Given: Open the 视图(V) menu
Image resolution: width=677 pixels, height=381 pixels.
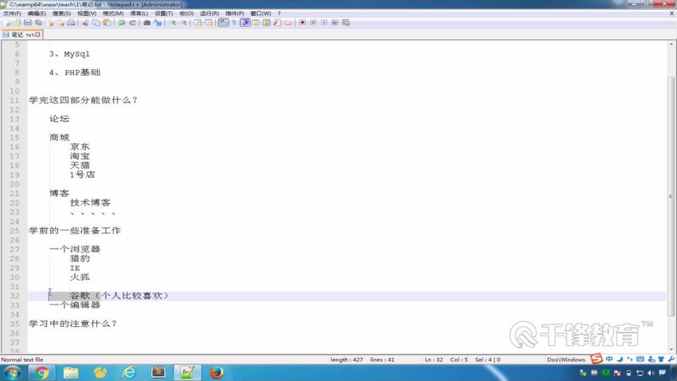Looking at the screenshot, I should click(x=87, y=14).
